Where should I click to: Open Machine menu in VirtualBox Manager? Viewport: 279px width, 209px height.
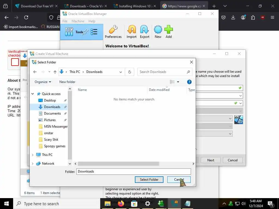pyautogui.click(x=78, y=21)
